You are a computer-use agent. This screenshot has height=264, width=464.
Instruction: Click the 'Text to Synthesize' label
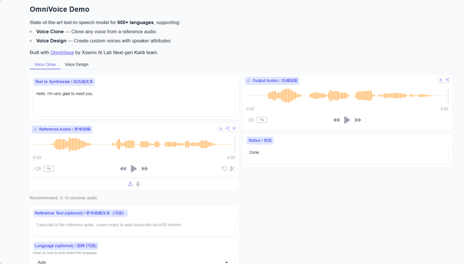coord(64,82)
